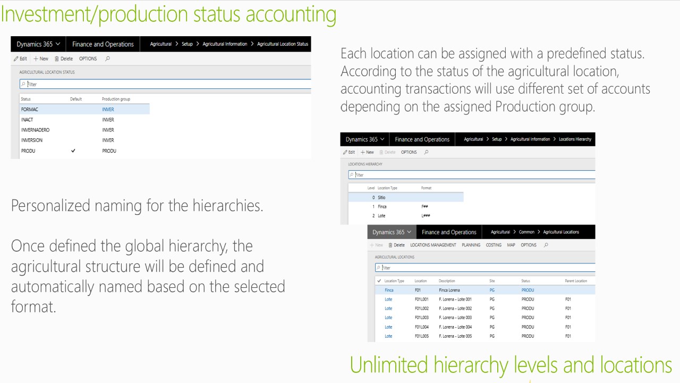Screen dimensions: 680x383
Task: Select FORMAC status row
Action: [x=84, y=110]
